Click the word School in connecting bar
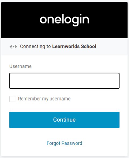Image resolution: width=129 pixels, height=158 pixels. [x=89, y=46]
